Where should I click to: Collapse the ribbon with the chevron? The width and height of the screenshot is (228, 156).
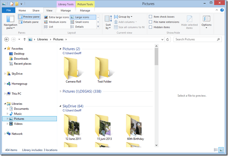point(217,10)
